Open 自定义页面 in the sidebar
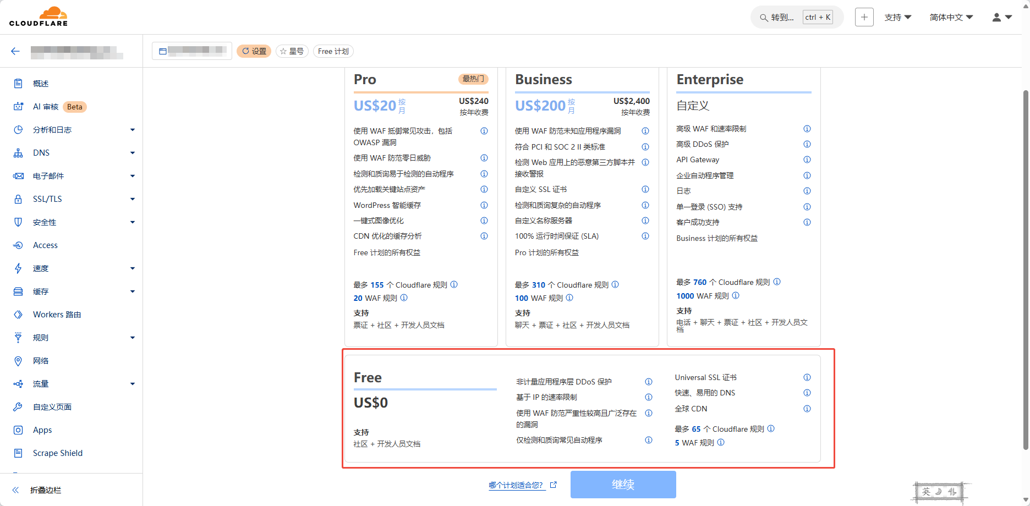 click(52, 407)
